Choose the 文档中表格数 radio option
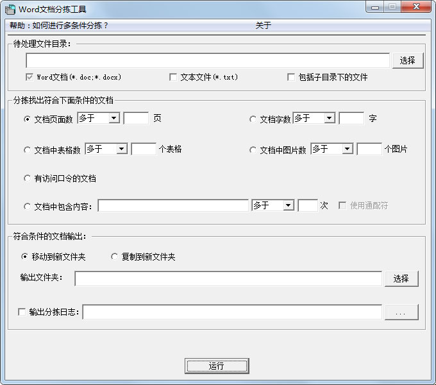Screen dimensions: 436x385 [27, 150]
